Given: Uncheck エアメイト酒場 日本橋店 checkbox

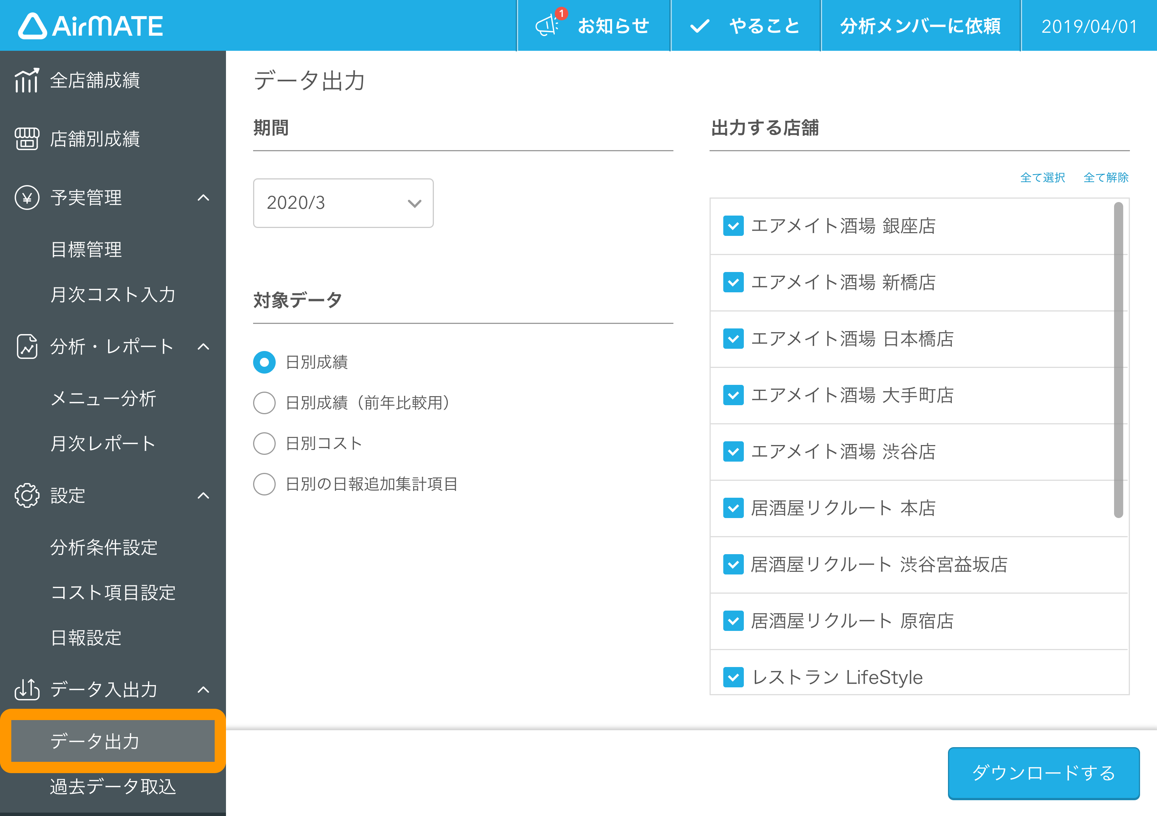Looking at the screenshot, I should (733, 339).
